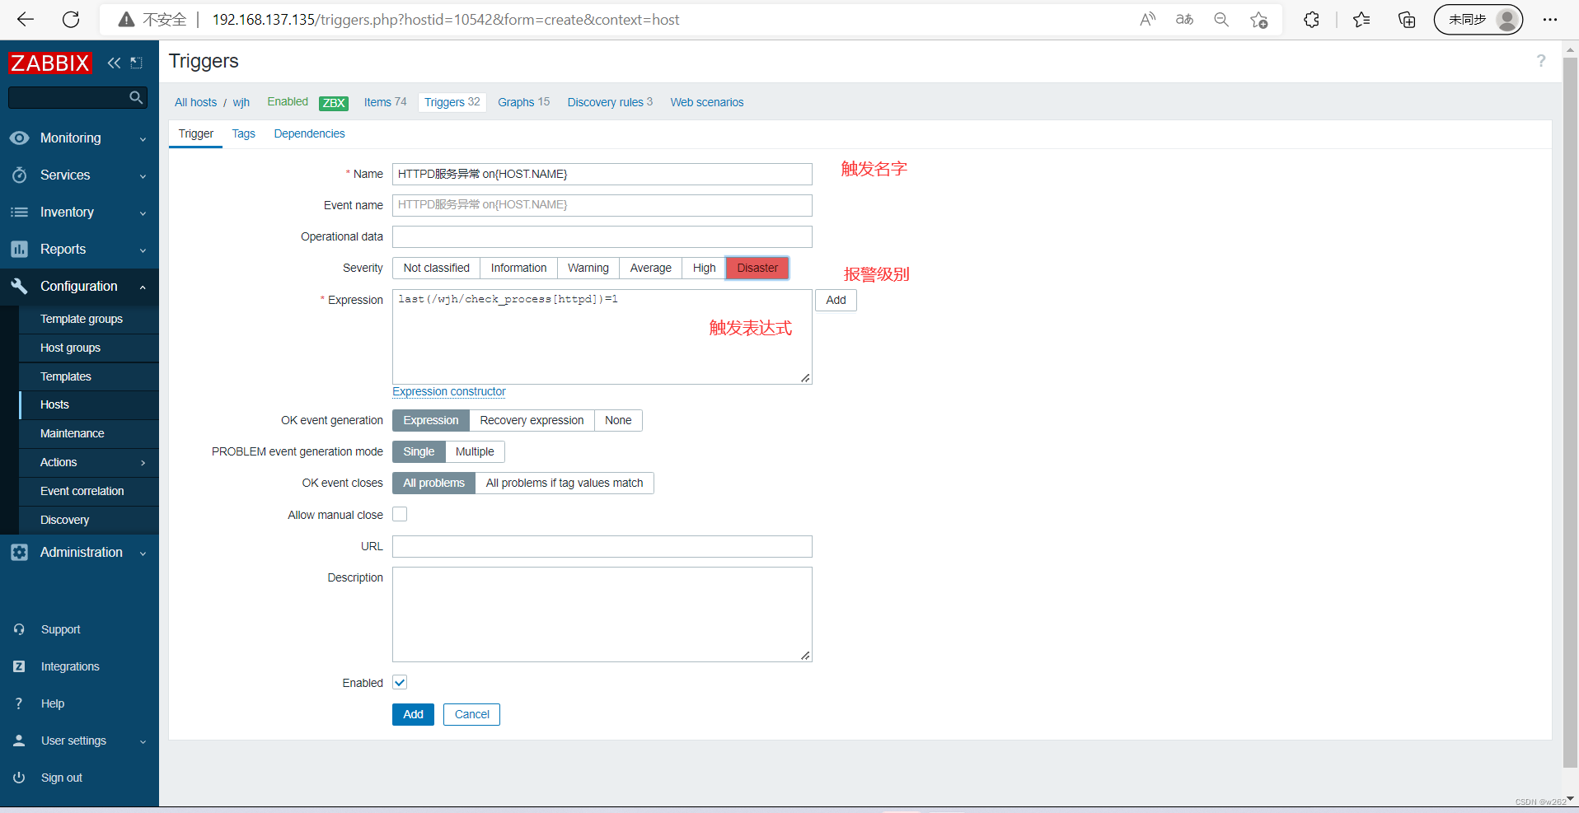Open the Discovery rules tab
The width and height of the screenshot is (1579, 813).
click(x=609, y=102)
